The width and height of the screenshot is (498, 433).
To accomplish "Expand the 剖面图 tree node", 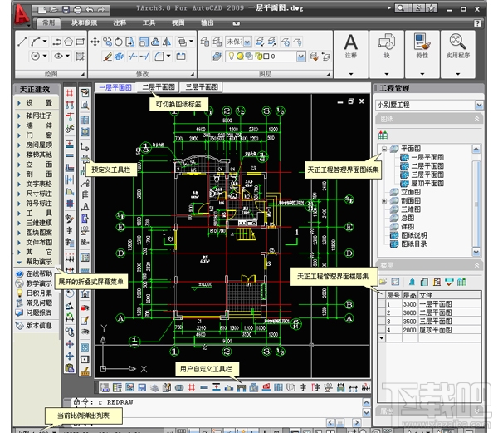I will click(x=383, y=201).
